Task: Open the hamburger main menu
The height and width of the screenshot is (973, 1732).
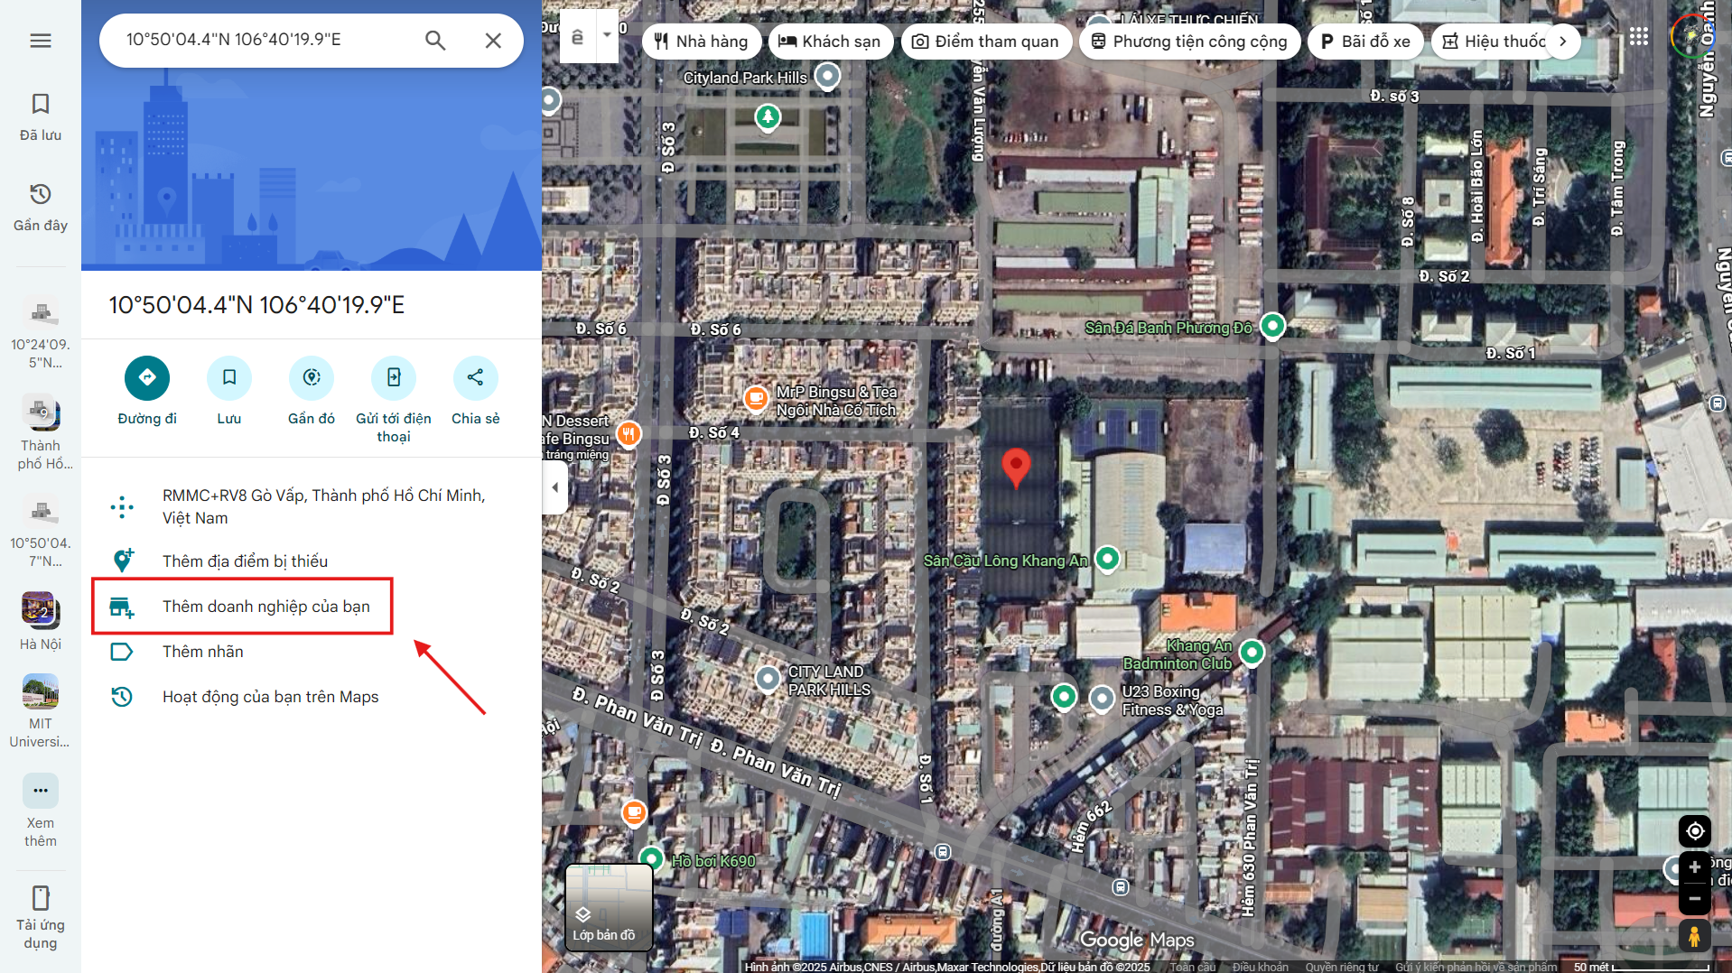Action: (41, 41)
